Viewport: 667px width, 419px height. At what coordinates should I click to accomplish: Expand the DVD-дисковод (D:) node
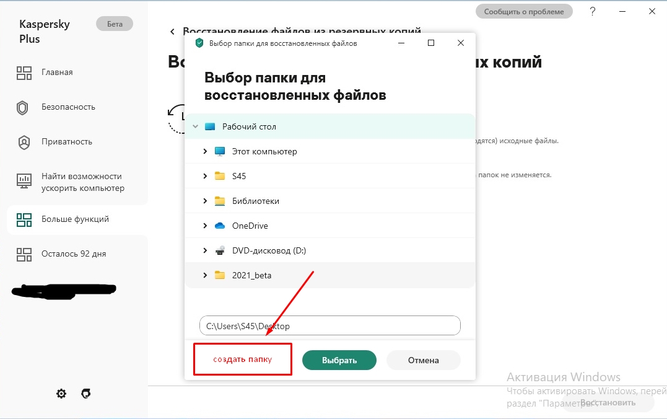(205, 250)
